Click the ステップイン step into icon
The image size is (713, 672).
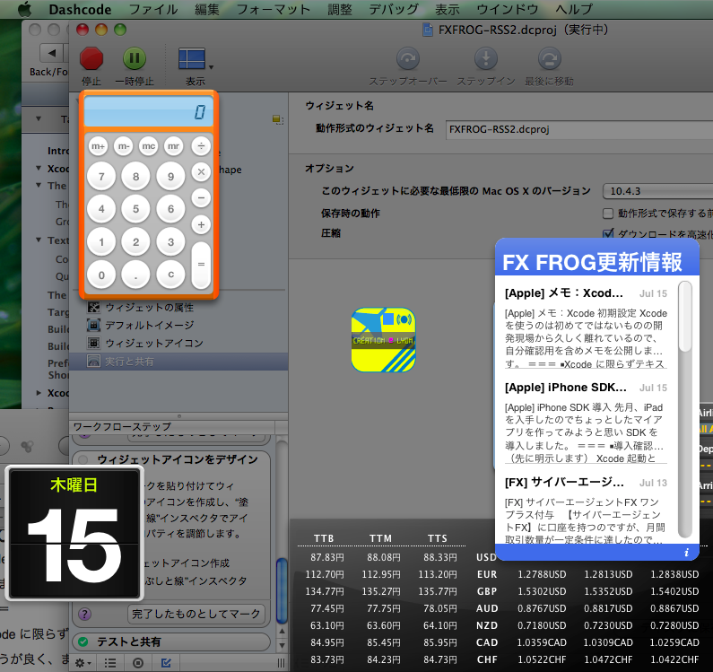pyautogui.click(x=485, y=59)
